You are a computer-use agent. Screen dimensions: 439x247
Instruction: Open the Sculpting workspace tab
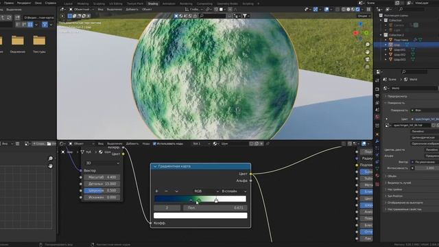click(x=99, y=3)
